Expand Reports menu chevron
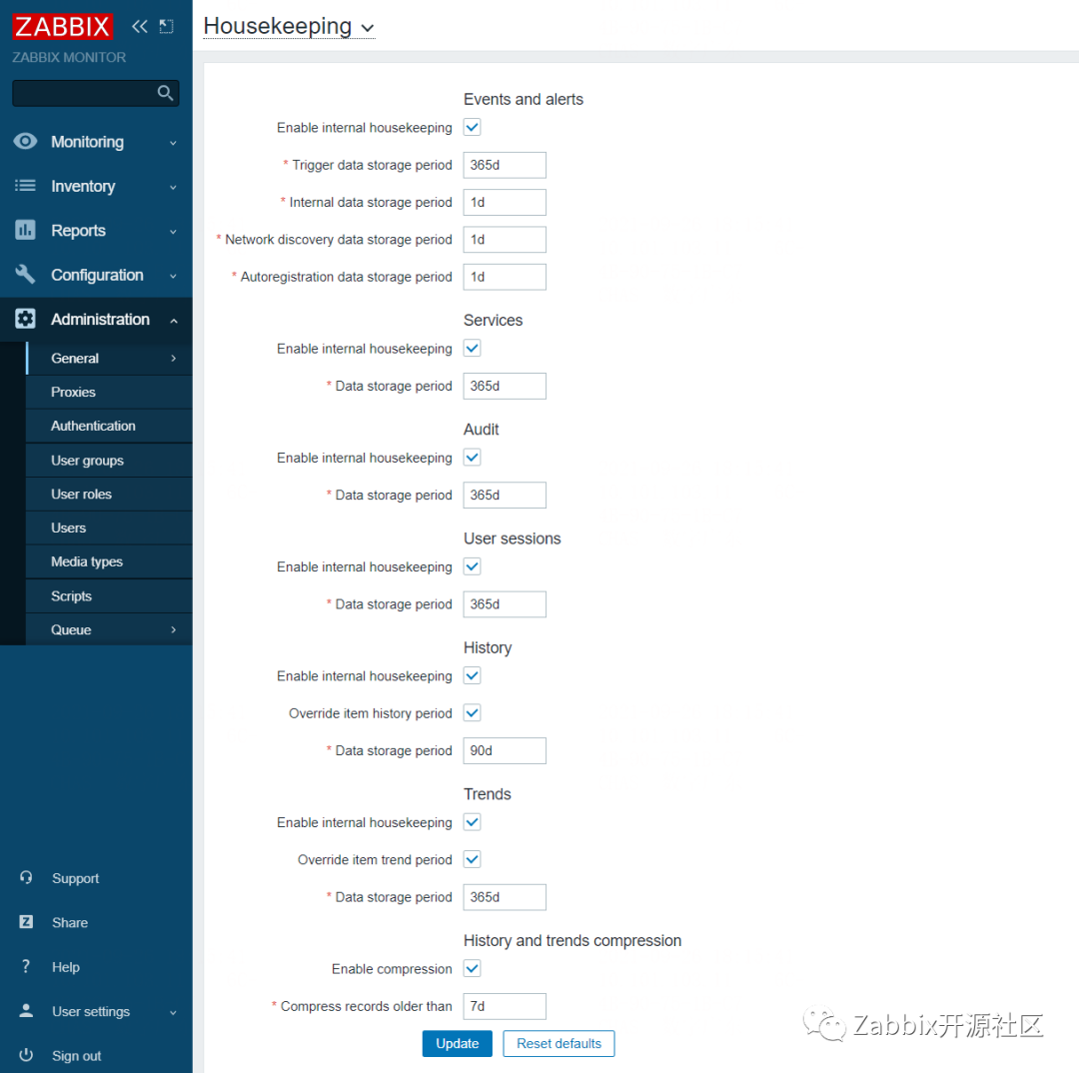This screenshot has height=1073, width=1079. pos(174,232)
